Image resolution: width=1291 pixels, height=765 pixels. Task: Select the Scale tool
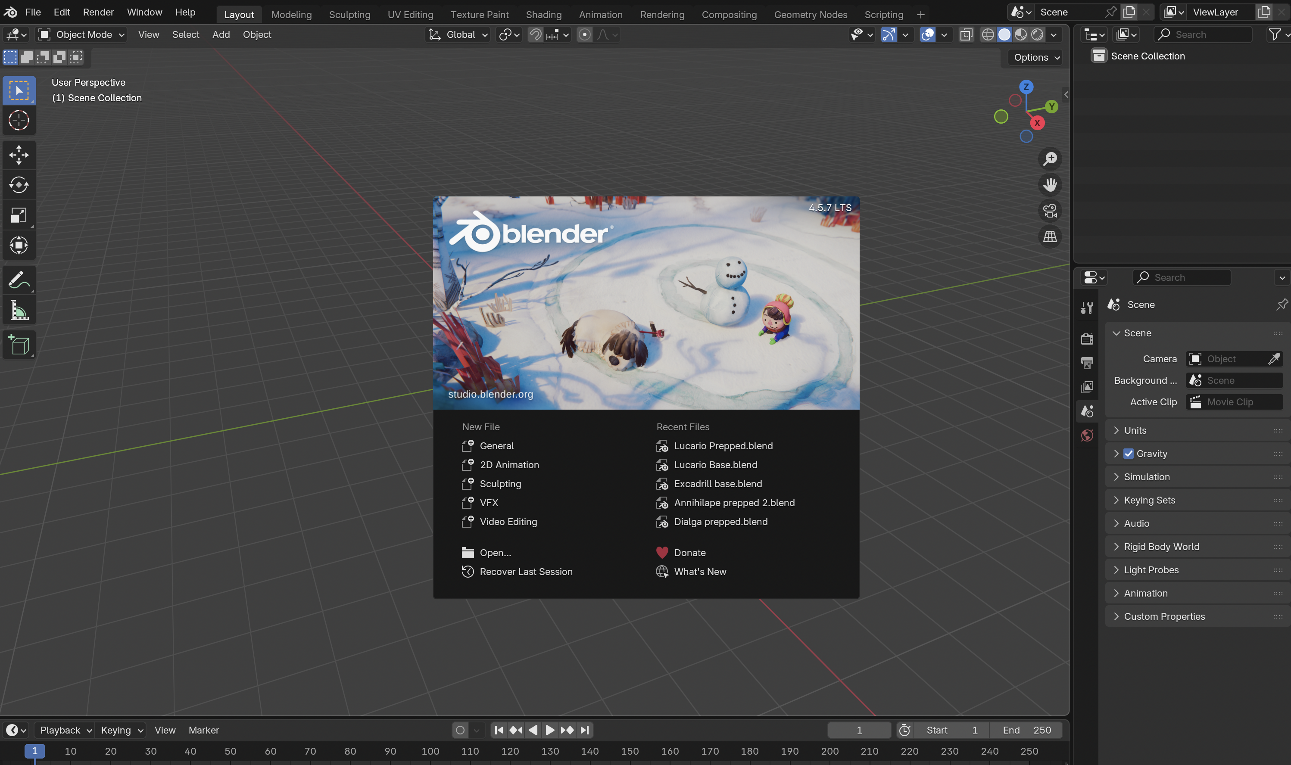[19, 215]
